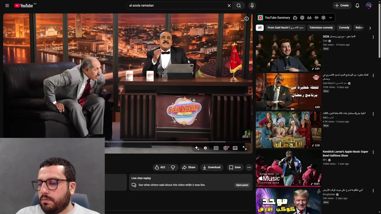Open the YouTube hamburger guide menu
This screenshot has height=214, width=381.
coord(7,6)
